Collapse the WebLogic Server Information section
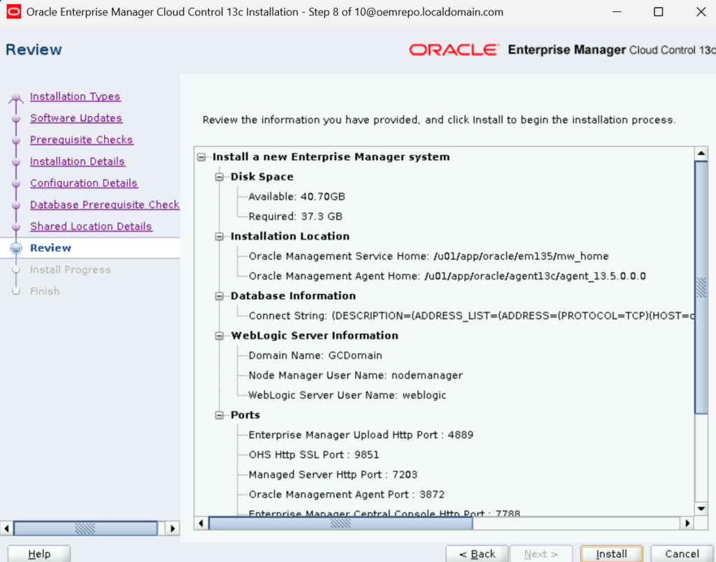The image size is (716, 562). (220, 336)
